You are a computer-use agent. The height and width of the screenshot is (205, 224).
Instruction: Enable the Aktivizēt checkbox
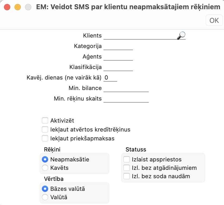point(45,120)
